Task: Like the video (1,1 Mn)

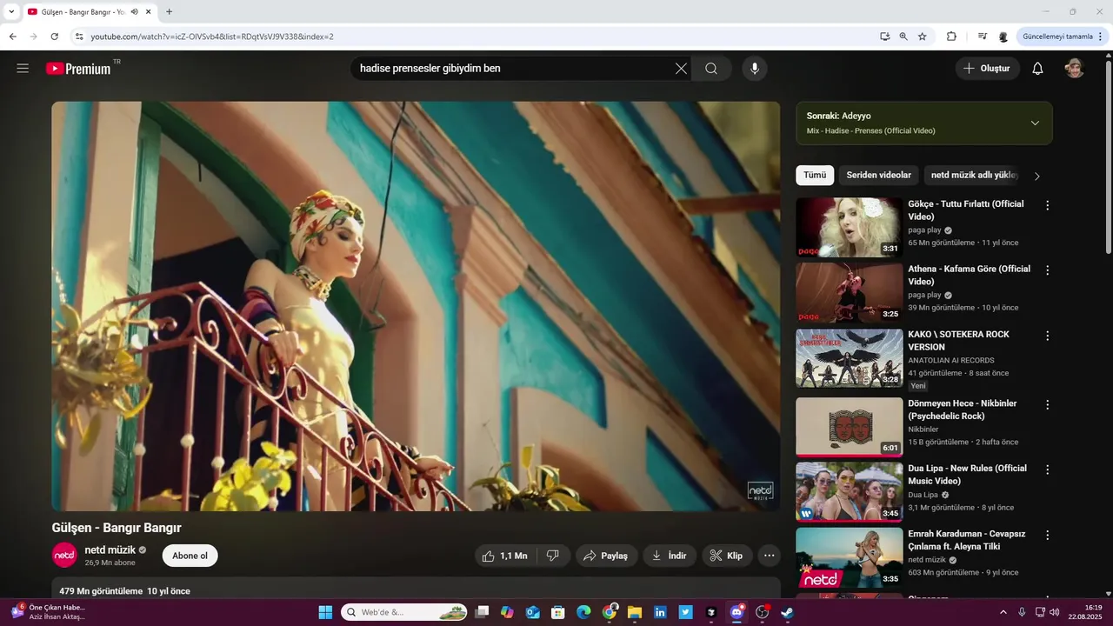Action: click(x=505, y=556)
